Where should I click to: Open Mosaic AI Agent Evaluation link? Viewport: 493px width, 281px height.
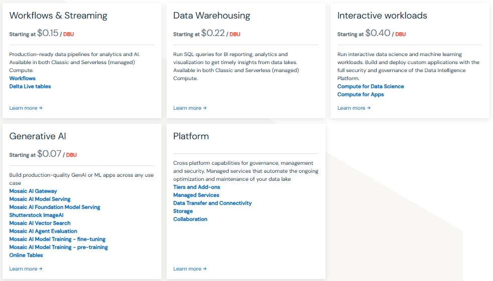43,231
